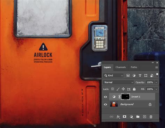Lock all layer attributes
Viewport: 165px width, 128px height.
point(134,89)
